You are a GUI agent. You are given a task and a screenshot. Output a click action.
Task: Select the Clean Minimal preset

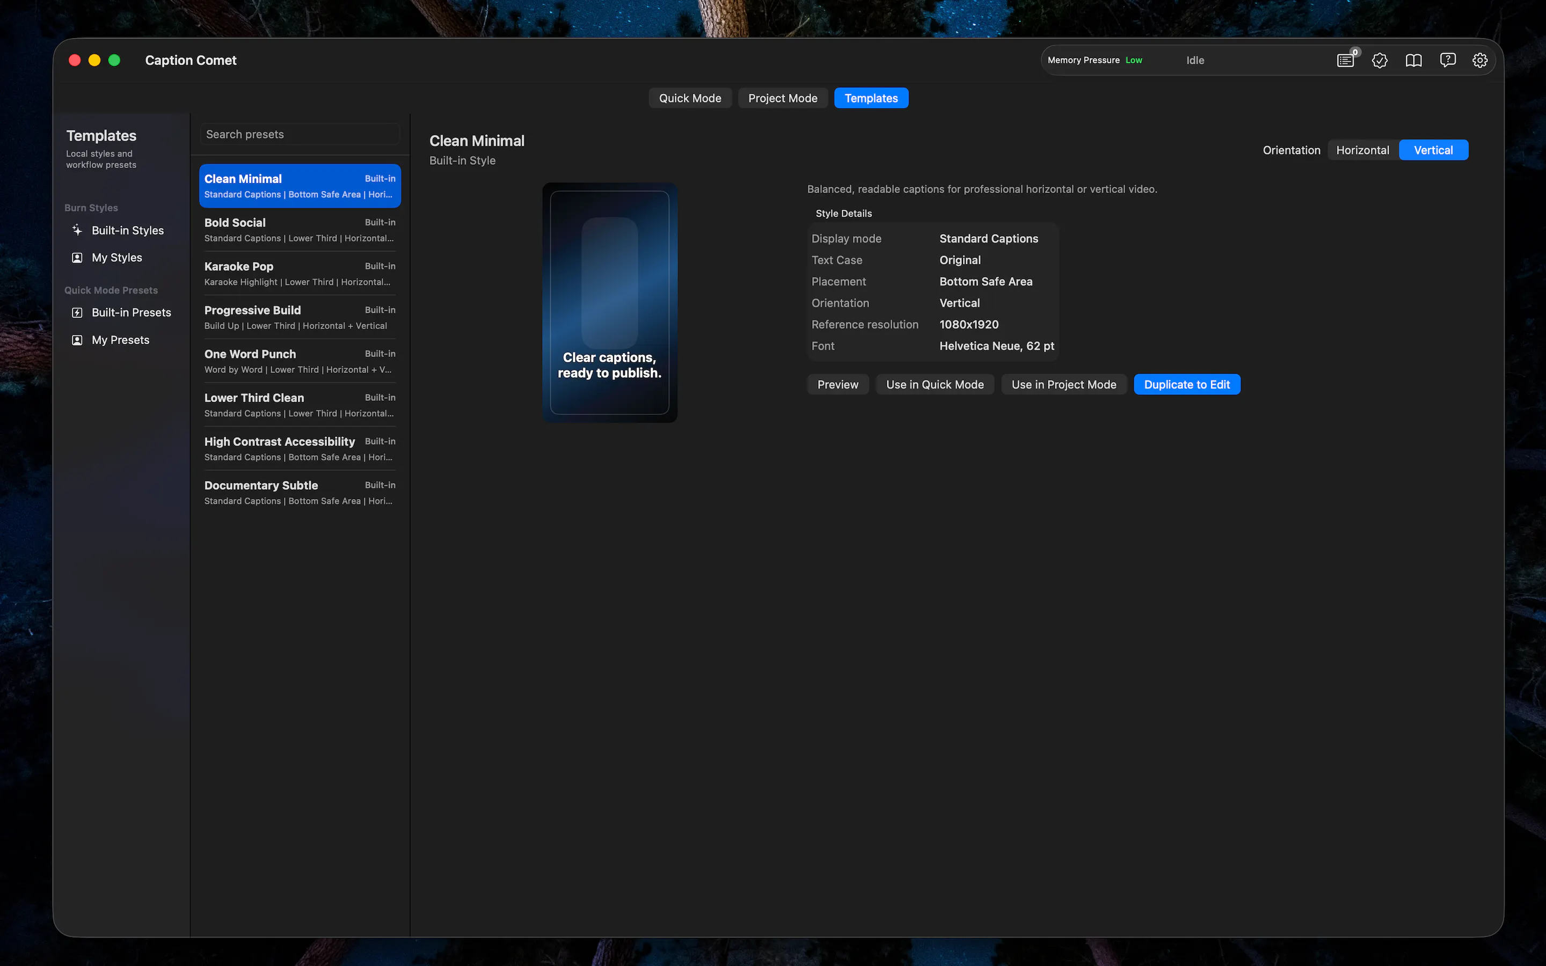300,186
